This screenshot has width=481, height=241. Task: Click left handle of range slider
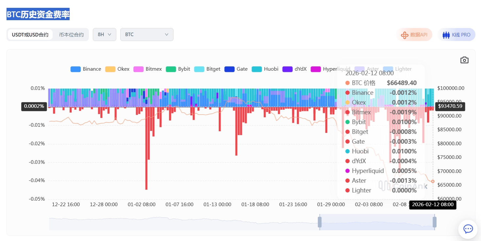(x=320, y=222)
